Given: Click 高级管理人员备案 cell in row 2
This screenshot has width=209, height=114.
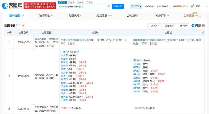Looking at the screenshot, I should pos(46,76).
